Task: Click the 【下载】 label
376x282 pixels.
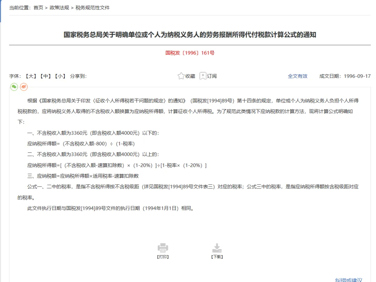Action: [217, 257]
